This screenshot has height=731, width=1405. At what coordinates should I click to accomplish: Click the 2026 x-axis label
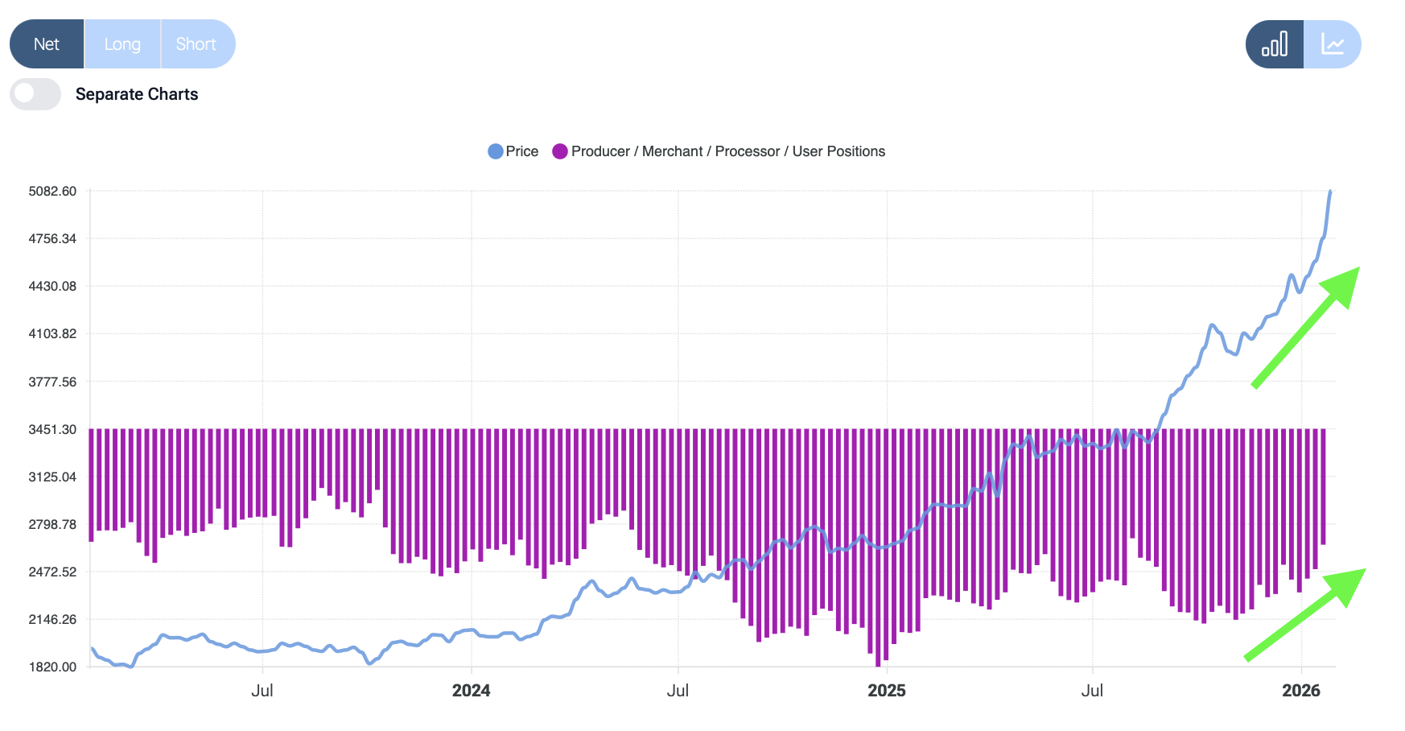click(1301, 691)
